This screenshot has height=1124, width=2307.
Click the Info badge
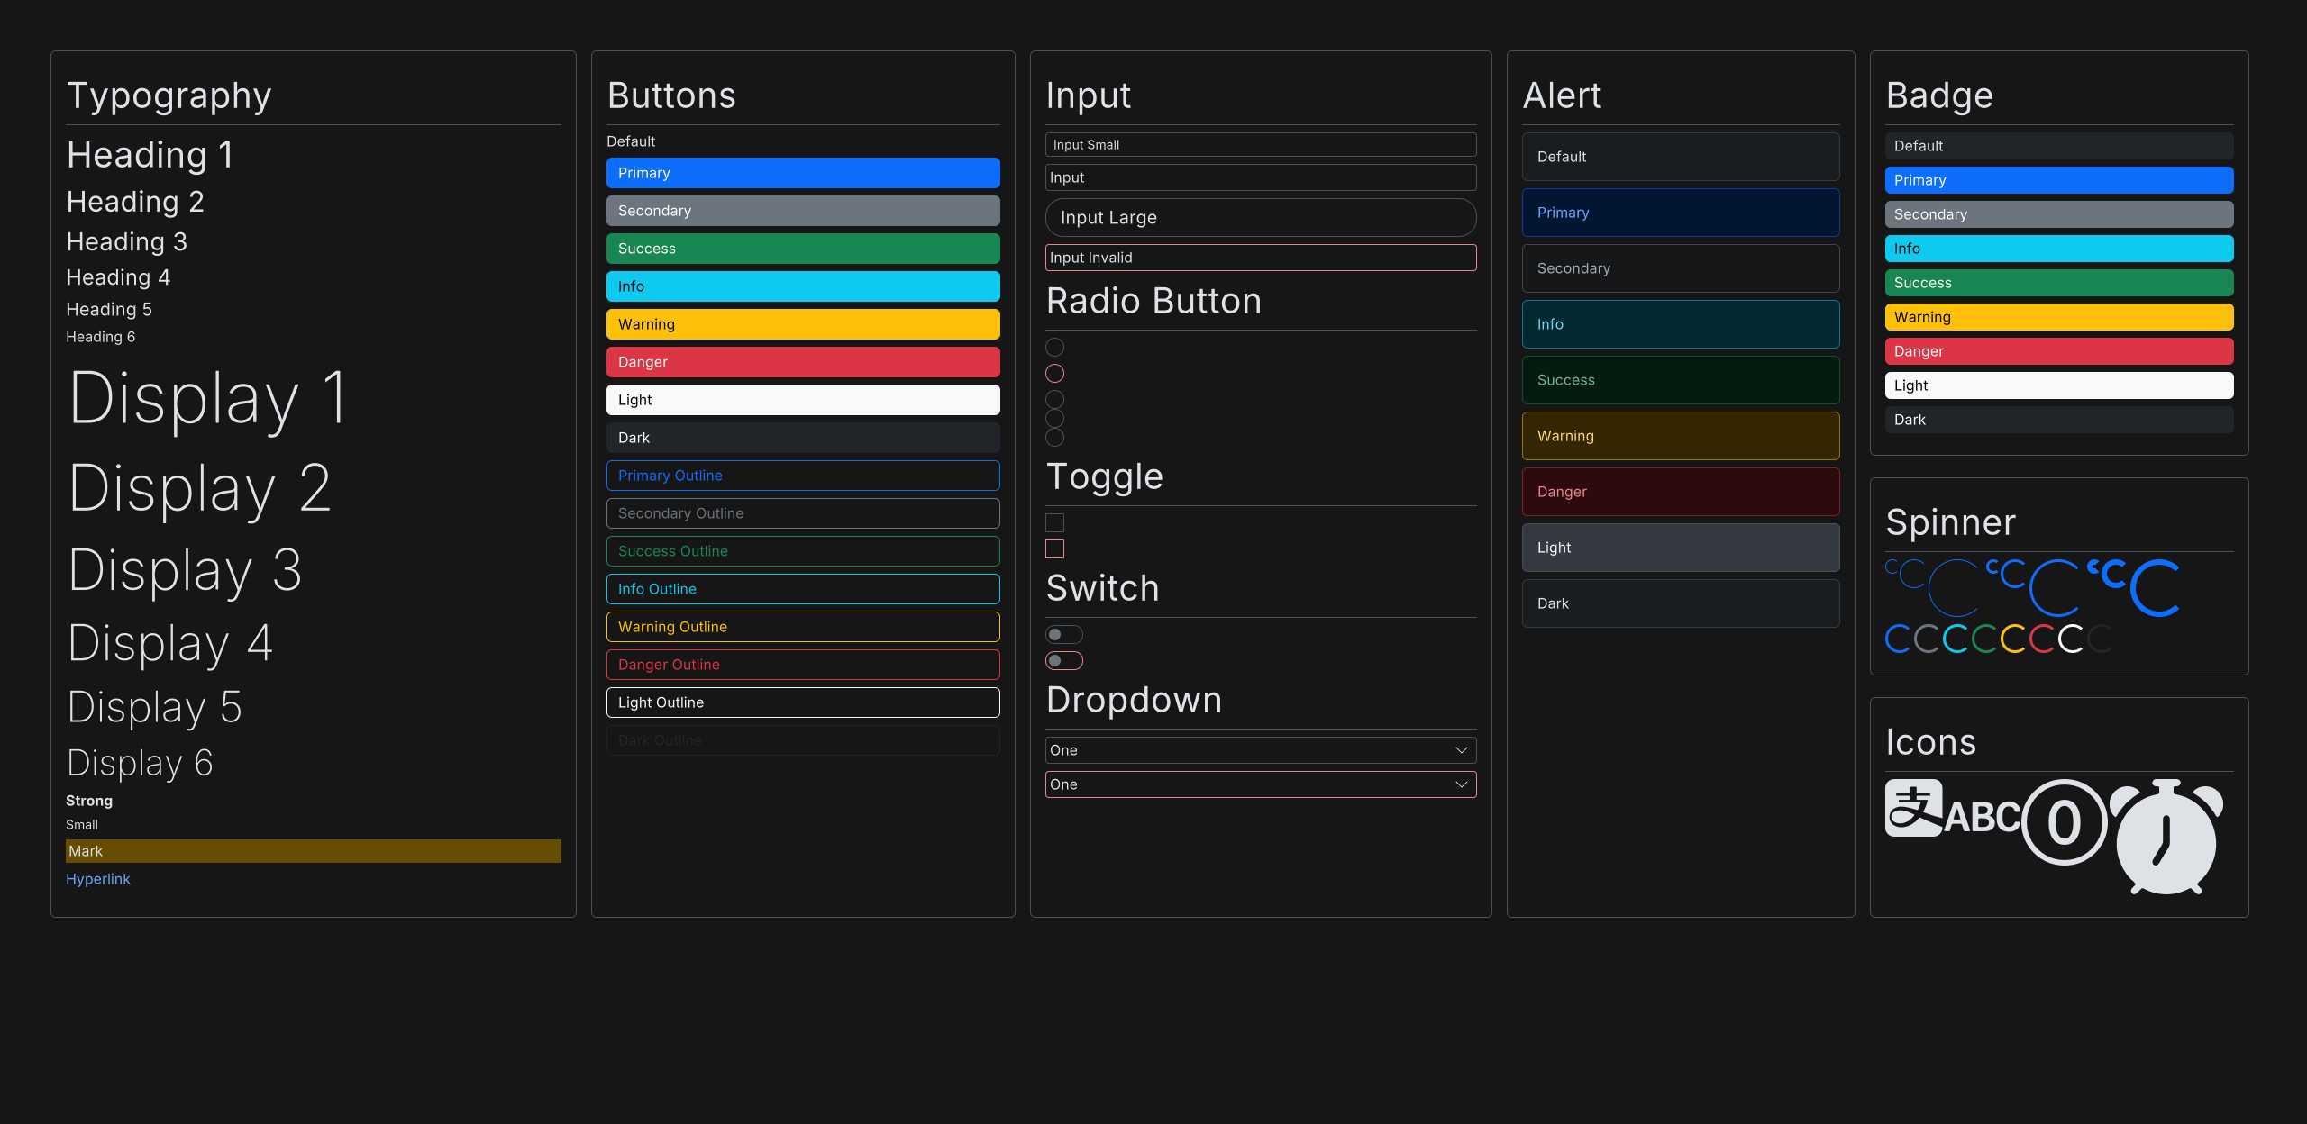coord(2059,249)
